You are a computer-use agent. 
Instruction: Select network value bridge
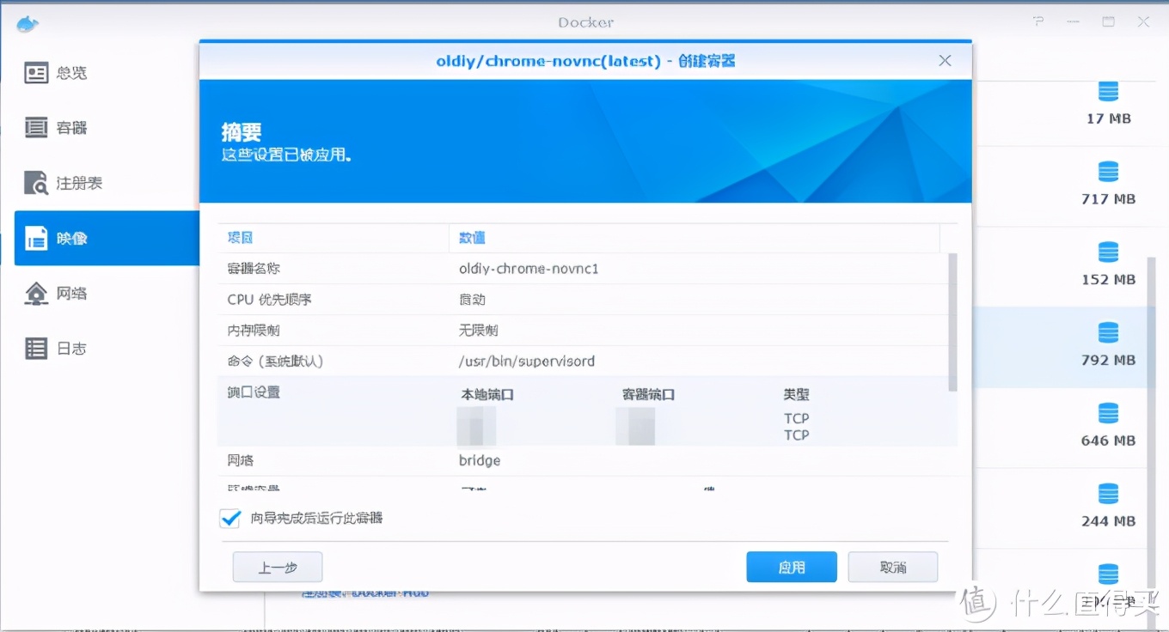[480, 461]
